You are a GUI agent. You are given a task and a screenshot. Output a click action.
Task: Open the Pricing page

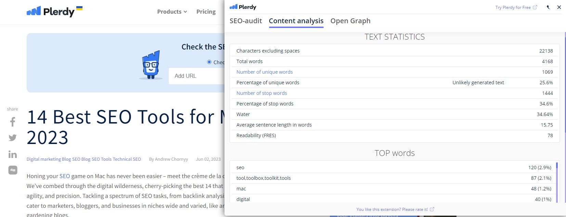pos(206,12)
